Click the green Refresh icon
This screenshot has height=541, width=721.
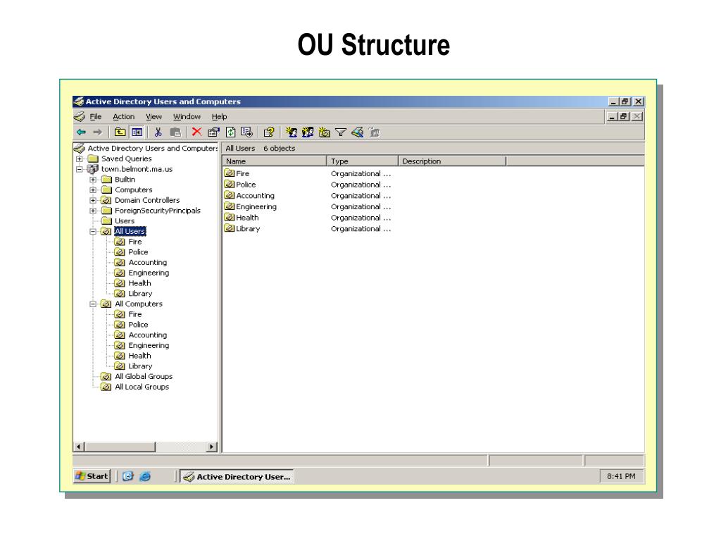click(x=230, y=132)
